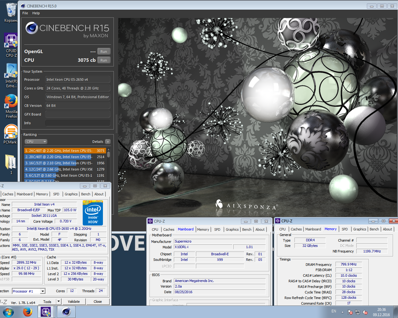
Task: Open the PCMark desktop shortcut
Action: coord(10,134)
